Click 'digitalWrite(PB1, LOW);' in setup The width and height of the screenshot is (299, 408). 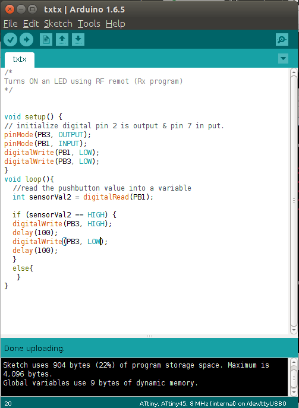(x=52, y=153)
